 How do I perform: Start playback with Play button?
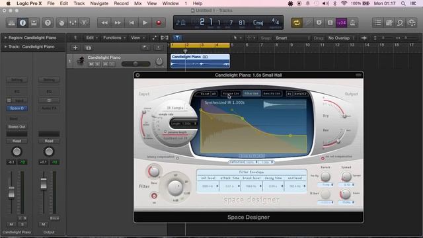click(145, 23)
